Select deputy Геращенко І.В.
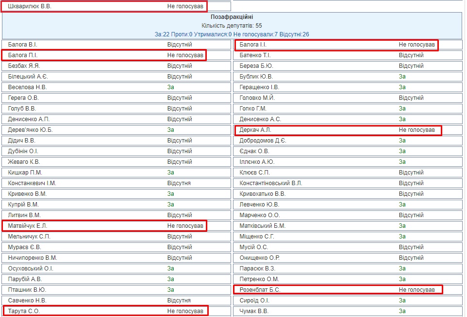This screenshot has height=317, width=467. point(259,87)
